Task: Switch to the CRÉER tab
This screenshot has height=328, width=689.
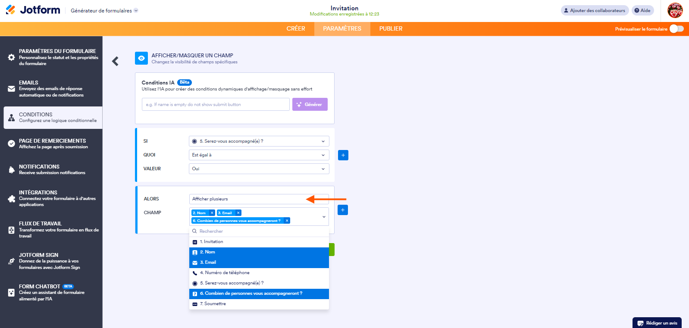Action: (296, 29)
